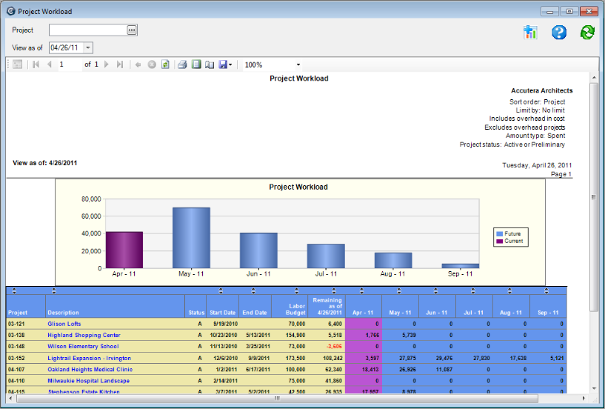Open the View as of date dropdown
Viewport: 605px width, 409px height.
(x=88, y=47)
